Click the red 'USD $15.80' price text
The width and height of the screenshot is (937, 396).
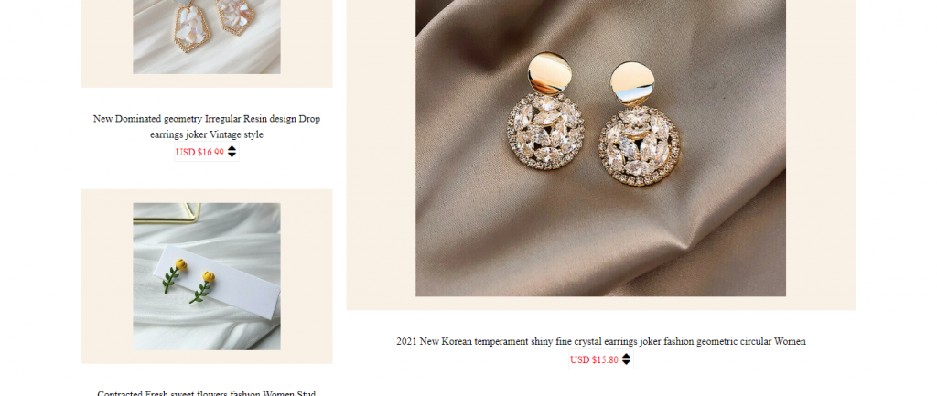tap(594, 359)
